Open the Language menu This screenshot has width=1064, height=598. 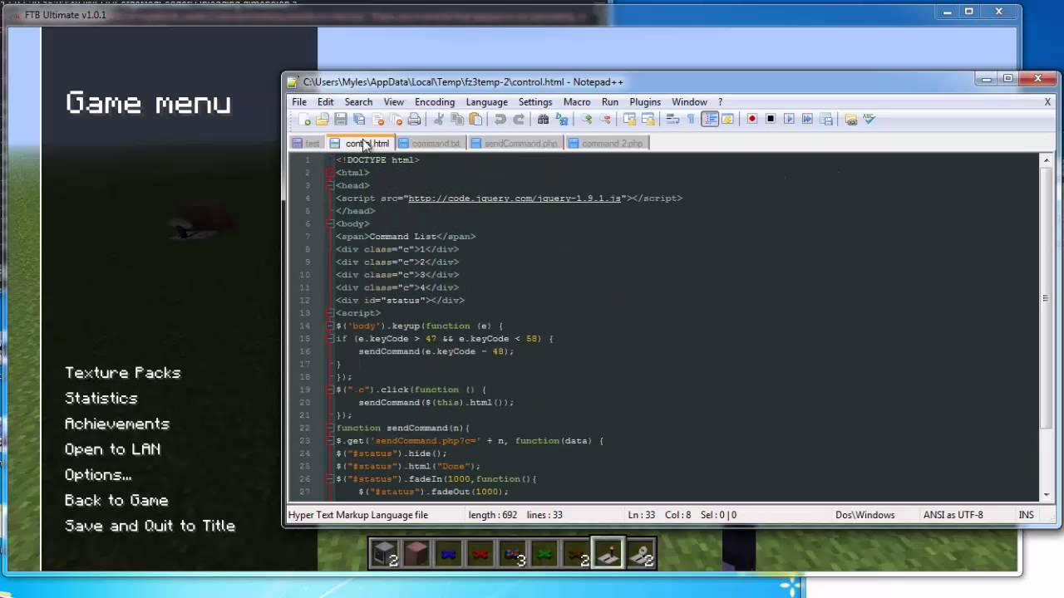[486, 102]
